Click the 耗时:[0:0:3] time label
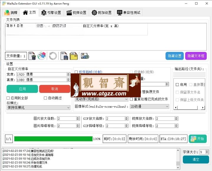212x171 pixels. point(114,139)
